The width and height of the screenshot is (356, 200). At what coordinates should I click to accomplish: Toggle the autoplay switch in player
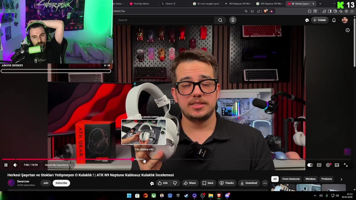310,165
